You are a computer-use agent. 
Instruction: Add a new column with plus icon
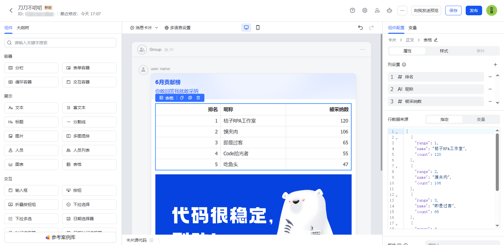pyautogui.click(x=495, y=65)
